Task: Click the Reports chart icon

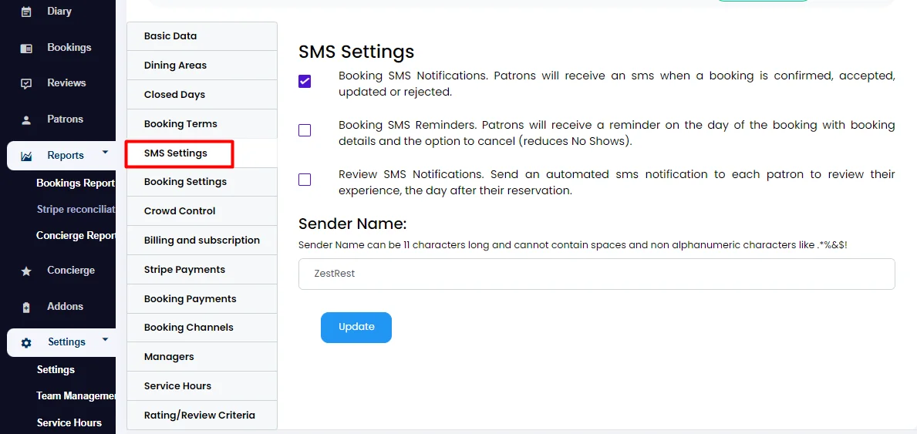Action: point(26,156)
